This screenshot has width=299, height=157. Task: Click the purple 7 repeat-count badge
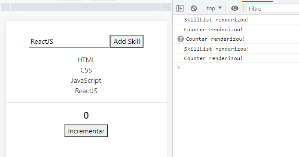tap(180, 39)
